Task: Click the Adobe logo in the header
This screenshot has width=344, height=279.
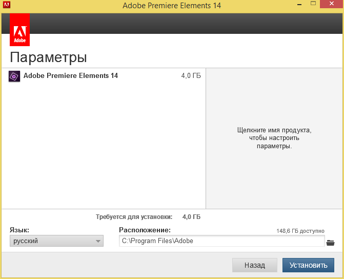Action: click(20, 30)
